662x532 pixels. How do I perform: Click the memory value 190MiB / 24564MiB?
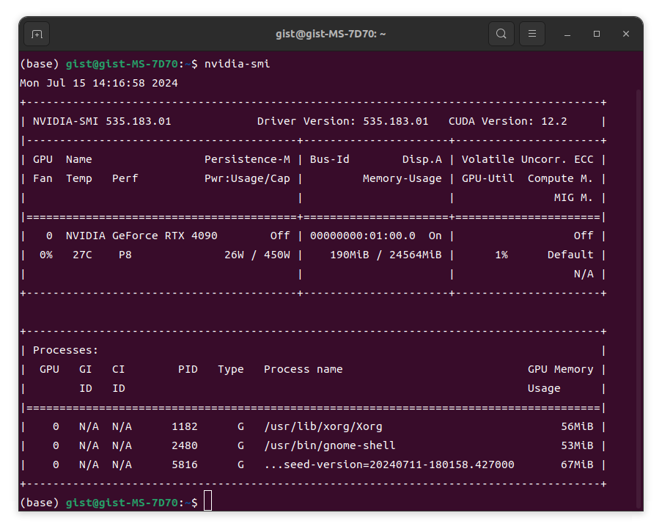(x=386, y=255)
